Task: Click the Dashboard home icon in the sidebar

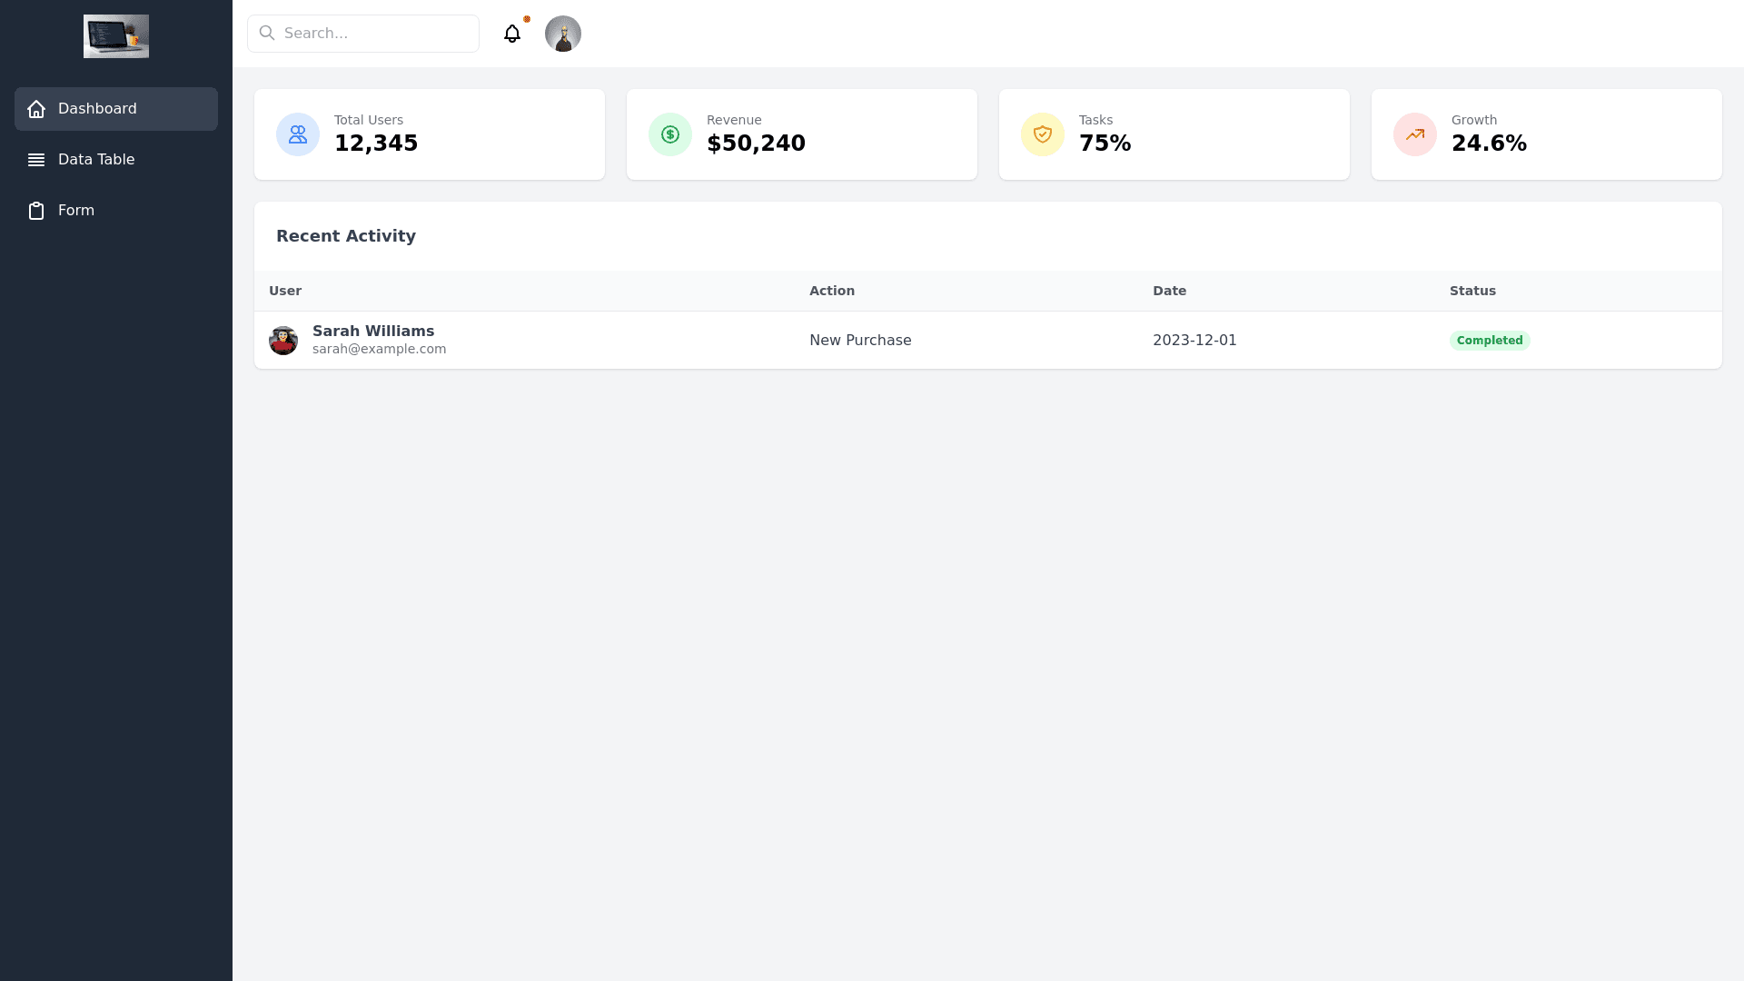Action: click(x=36, y=109)
